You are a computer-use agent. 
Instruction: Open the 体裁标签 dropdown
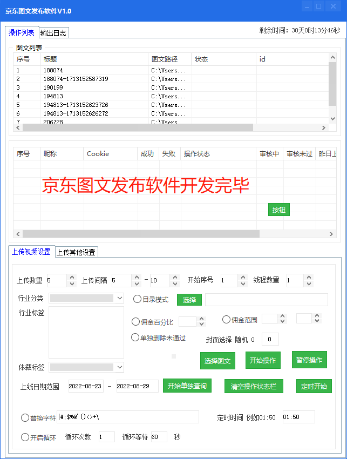coord(120,367)
